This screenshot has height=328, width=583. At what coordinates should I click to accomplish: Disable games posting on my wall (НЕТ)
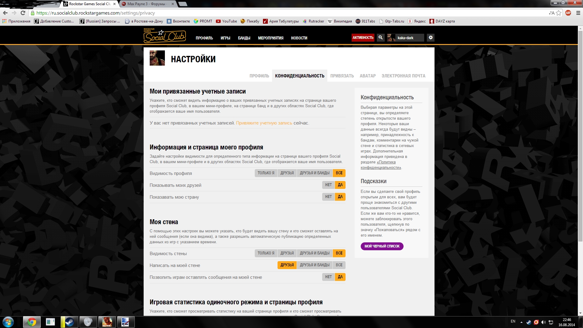click(328, 277)
